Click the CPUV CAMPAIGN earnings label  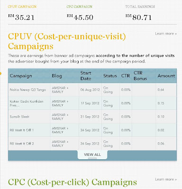pos(22,7)
